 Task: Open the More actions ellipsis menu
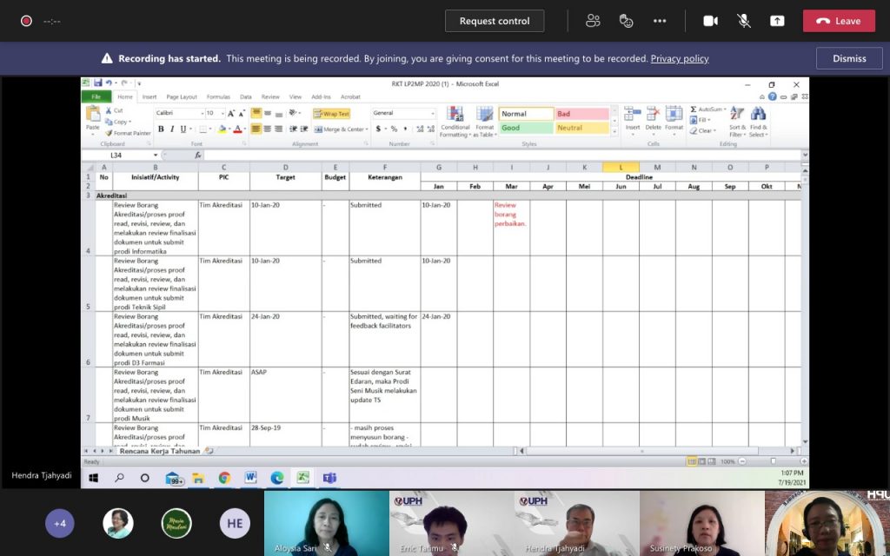coord(660,21)
